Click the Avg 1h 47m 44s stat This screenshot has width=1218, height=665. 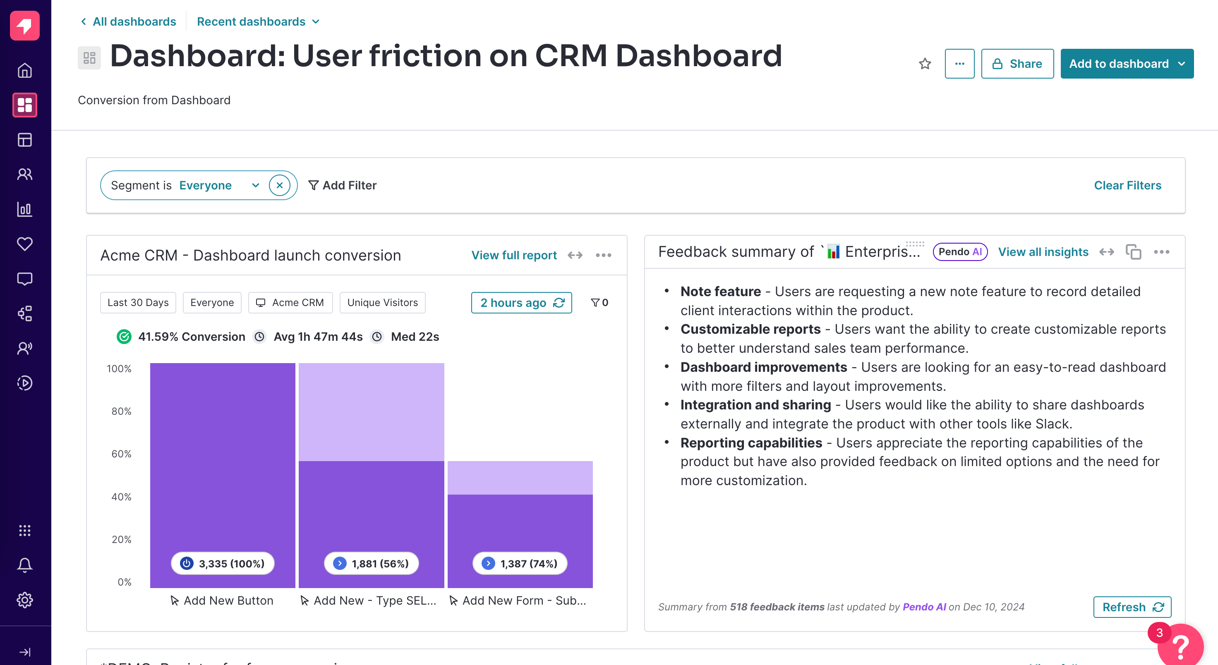(x=308, y=337)
